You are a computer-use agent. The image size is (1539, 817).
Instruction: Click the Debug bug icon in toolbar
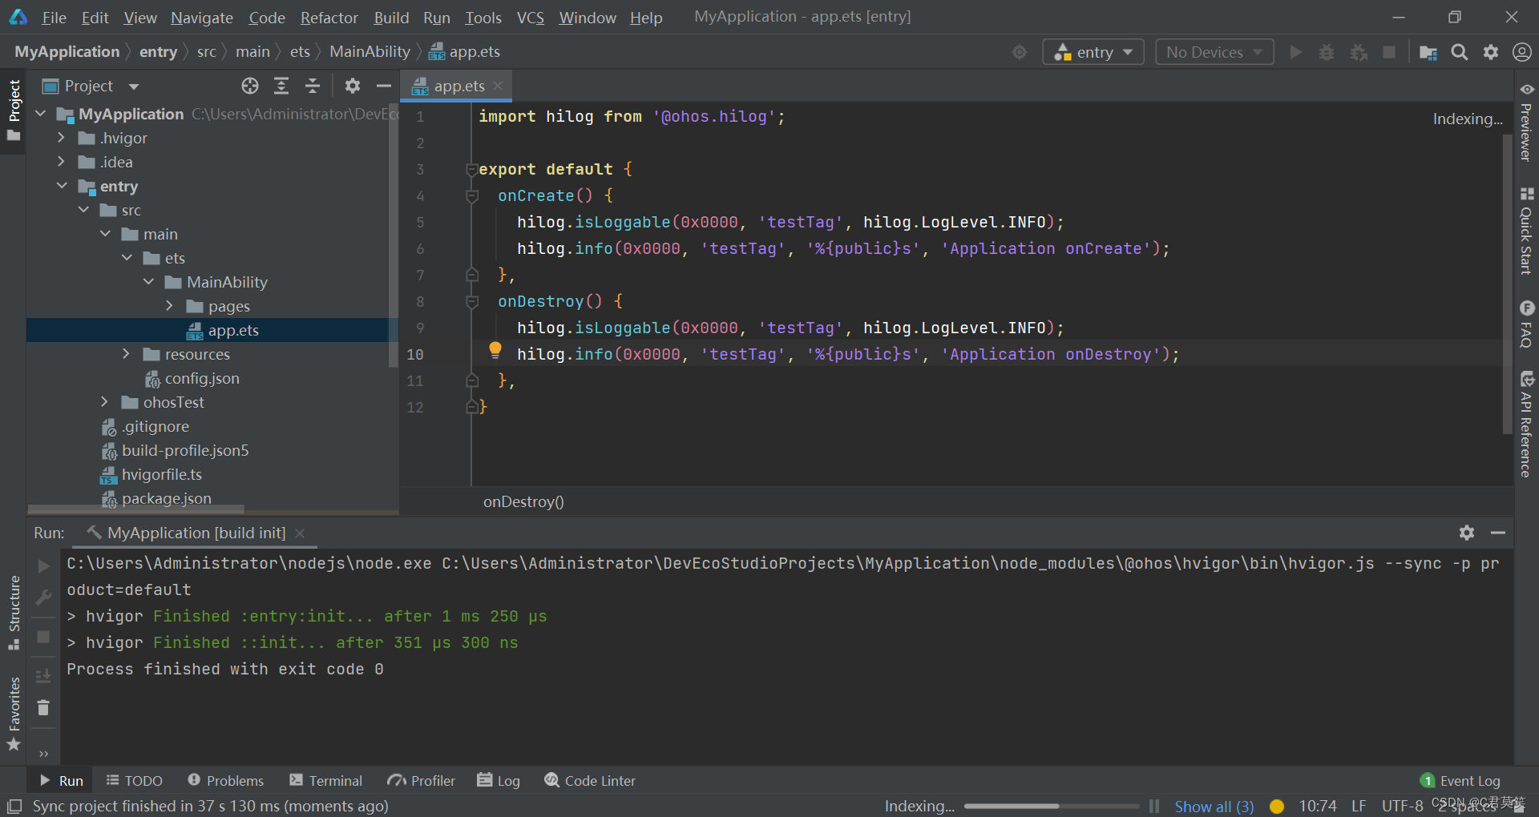click(1327, 52)
